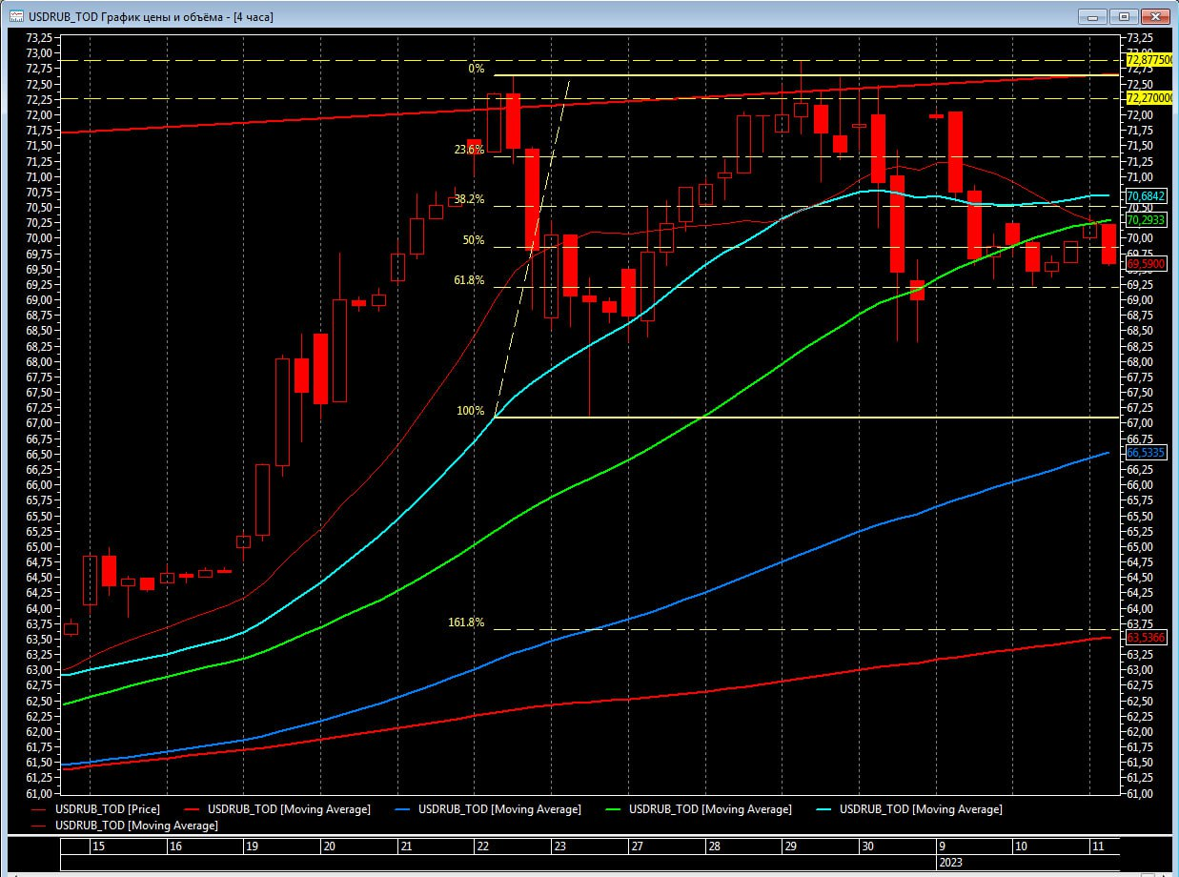Click date 23 on the time axis
The height and width of the screenshot is (877, 1179).
pos(560,846)
